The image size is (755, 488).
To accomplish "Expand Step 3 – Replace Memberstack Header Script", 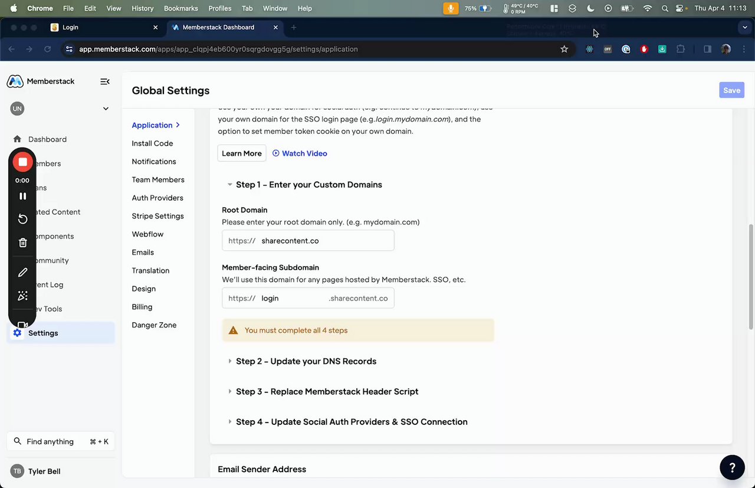I will click(x=230, y=391).
